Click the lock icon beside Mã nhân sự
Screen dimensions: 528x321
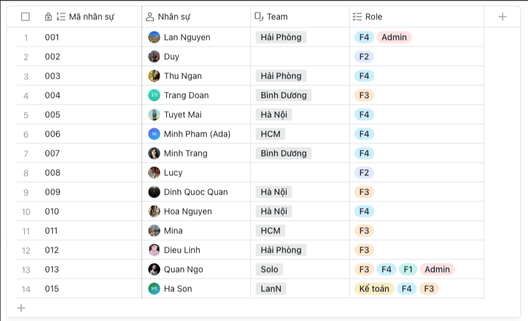(x=48, y=17)
